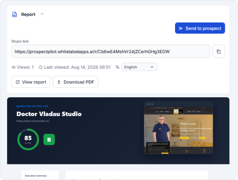Copy the share link with the copy icon

pos(219,51)
